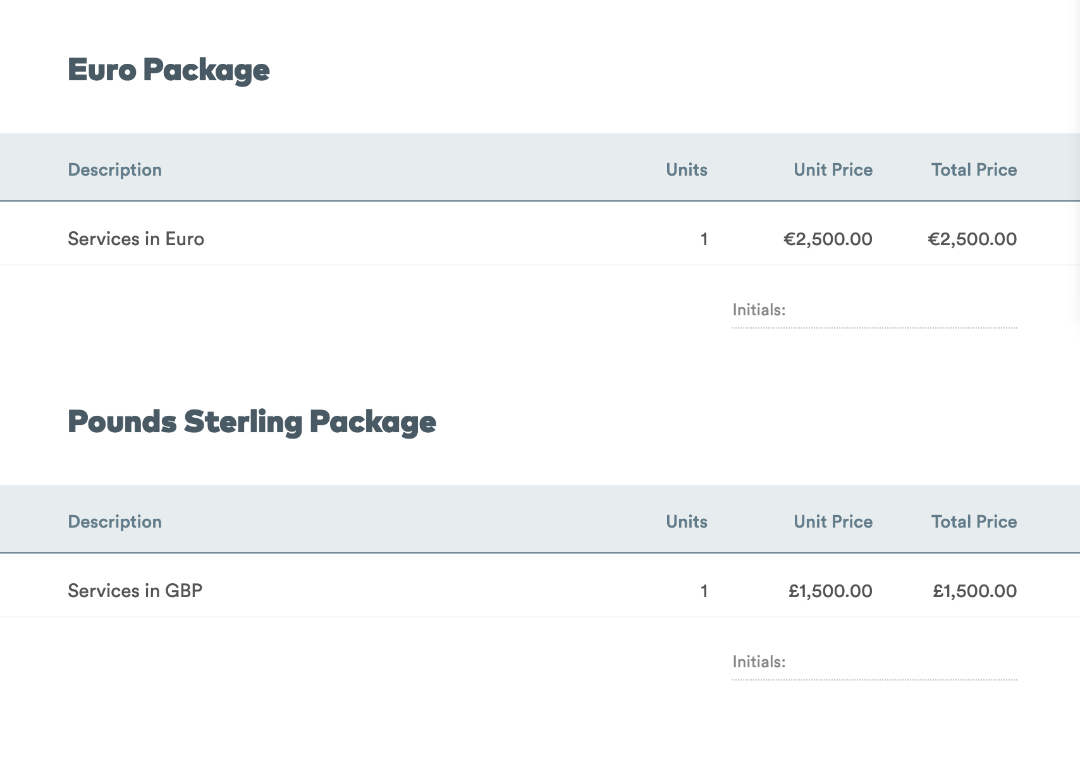Screen dimensions: 1080x757
Task: Select the Services in GBP description
Action: (135, 591)
